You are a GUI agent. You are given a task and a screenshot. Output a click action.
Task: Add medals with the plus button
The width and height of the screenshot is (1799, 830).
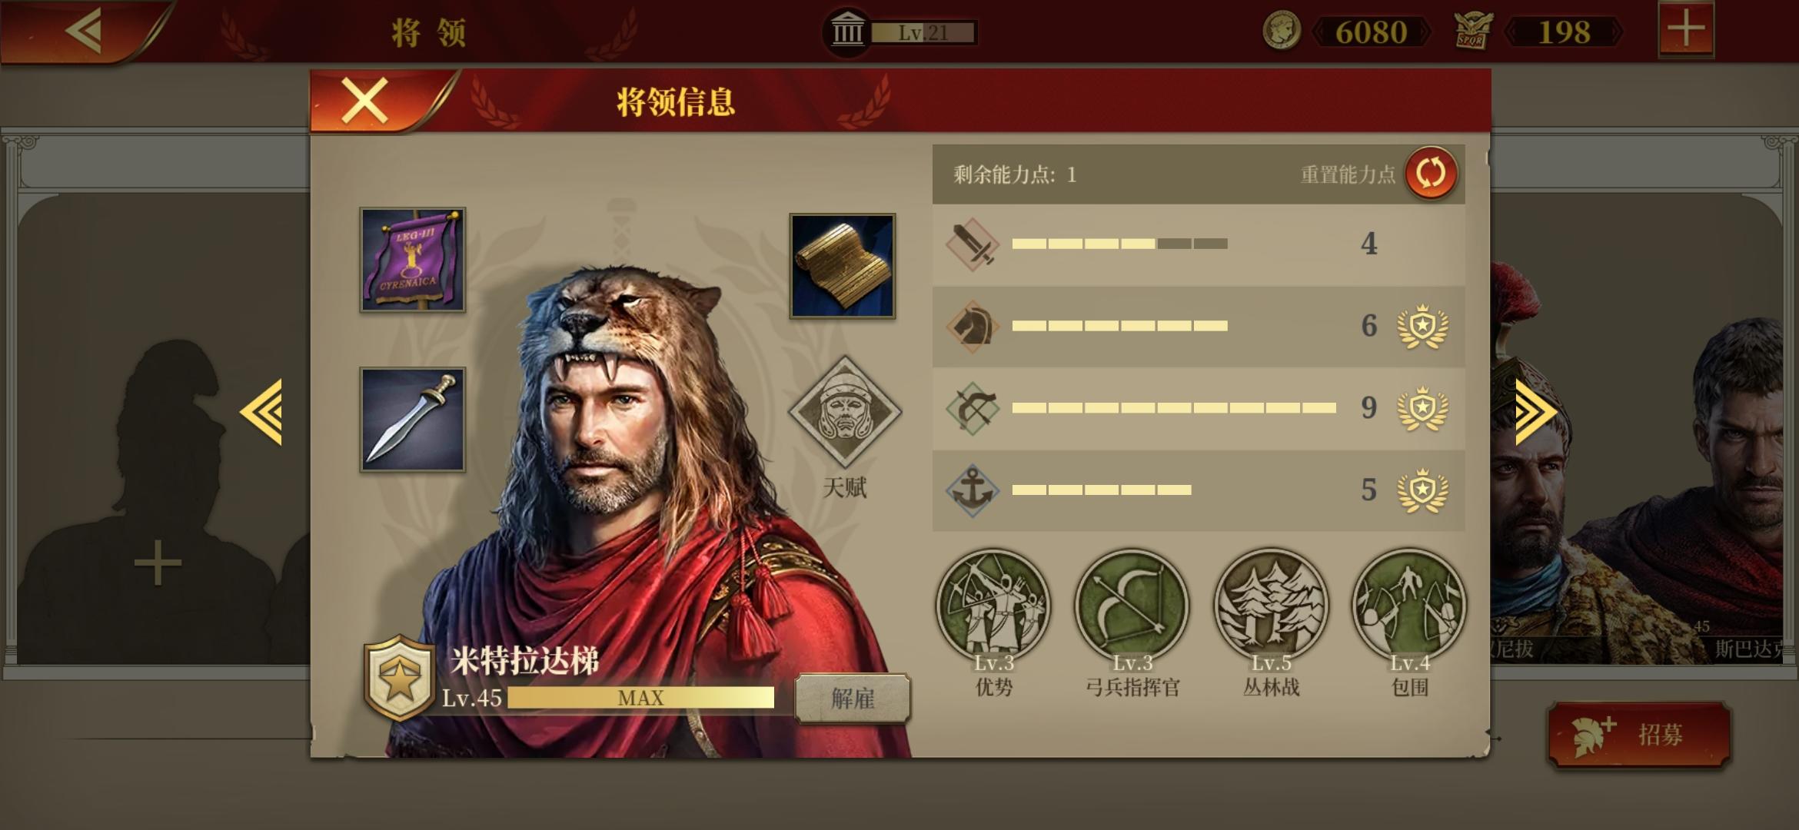click(x=1686, y=30)
